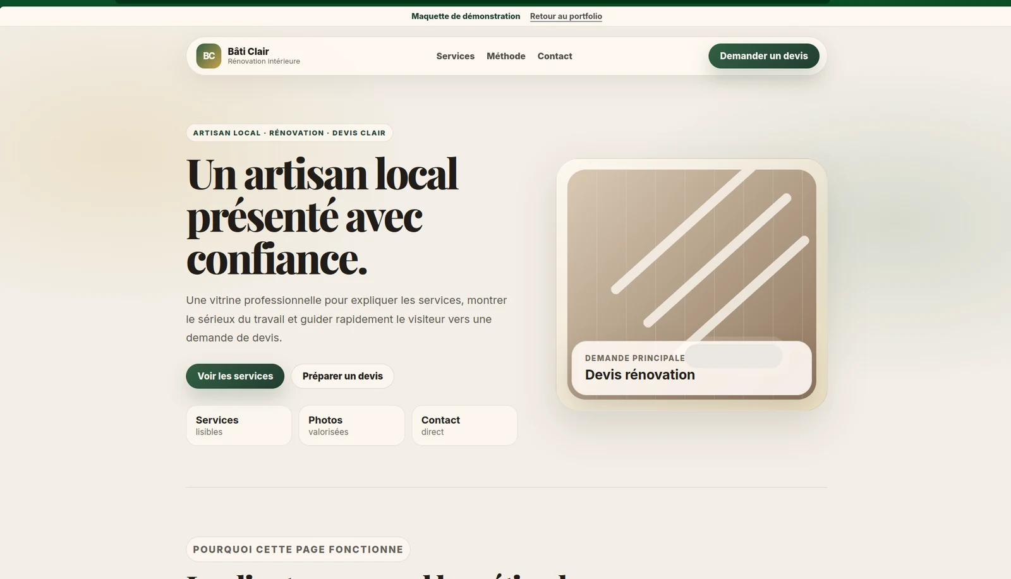This screenshot has width=1011, height=579.
Task: Click the BC logo icon
Action: coord(209,56)
